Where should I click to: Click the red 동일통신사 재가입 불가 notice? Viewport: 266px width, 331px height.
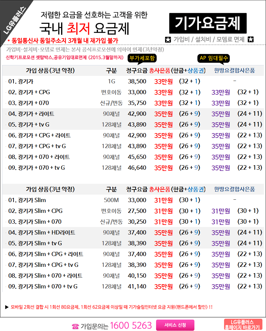(x=63, y=40)
